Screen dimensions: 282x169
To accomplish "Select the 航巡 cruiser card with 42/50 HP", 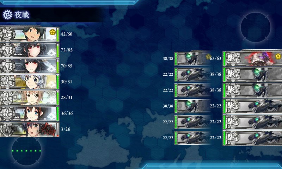I will (30, 34).
